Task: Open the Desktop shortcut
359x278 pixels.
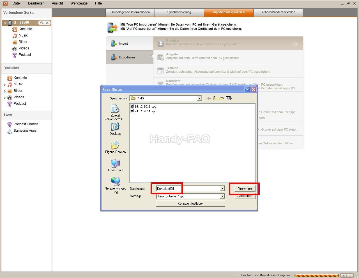Action: (x=115, y=129)
